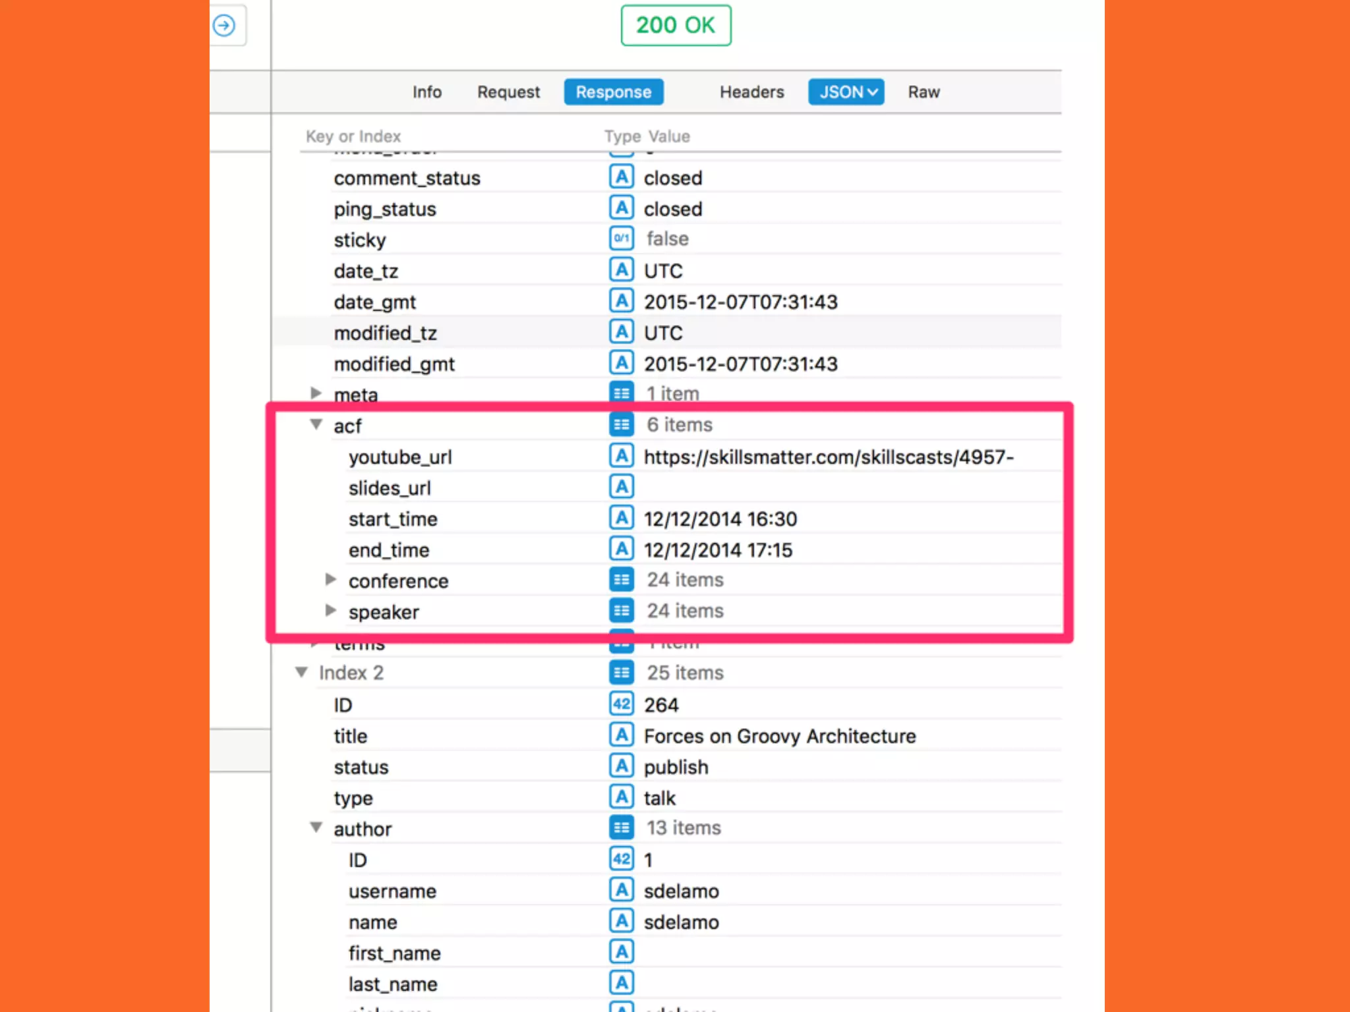Click the string type icon for comment_status
The height and width of the screenshot is (1012, 1350).
[x=621, y=177]
